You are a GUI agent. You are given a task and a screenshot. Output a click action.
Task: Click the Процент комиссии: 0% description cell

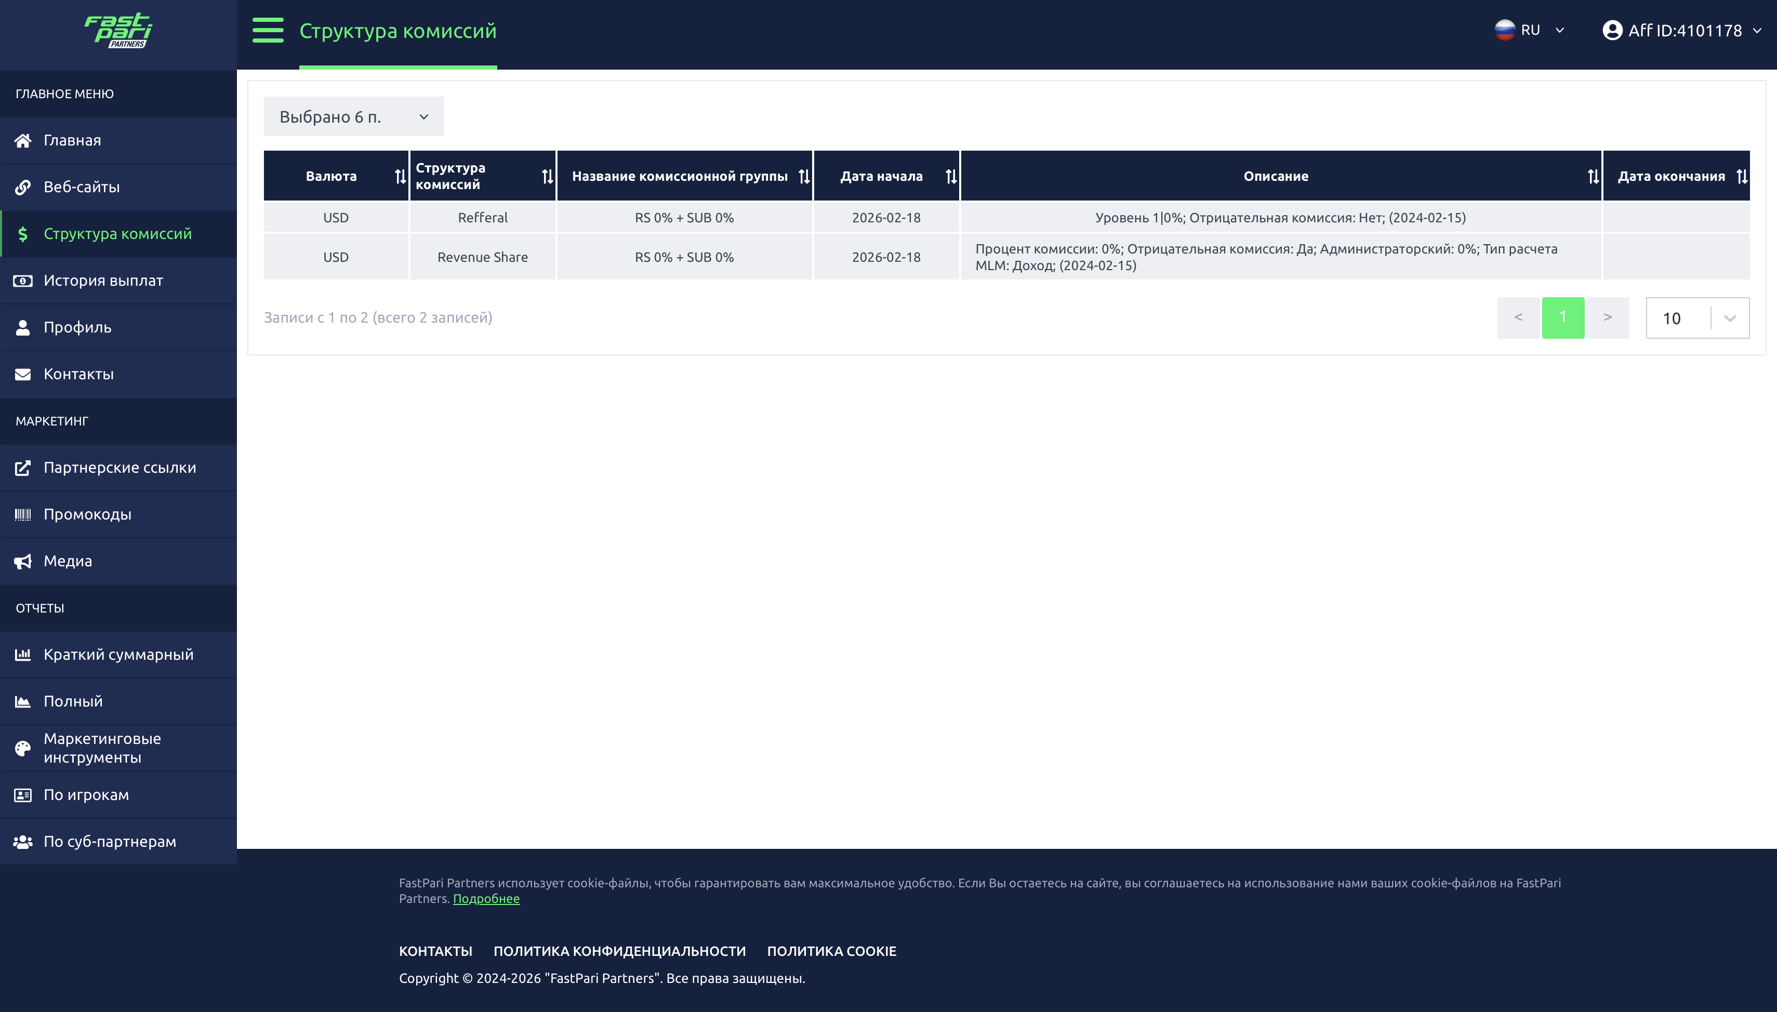[1280, 257]
